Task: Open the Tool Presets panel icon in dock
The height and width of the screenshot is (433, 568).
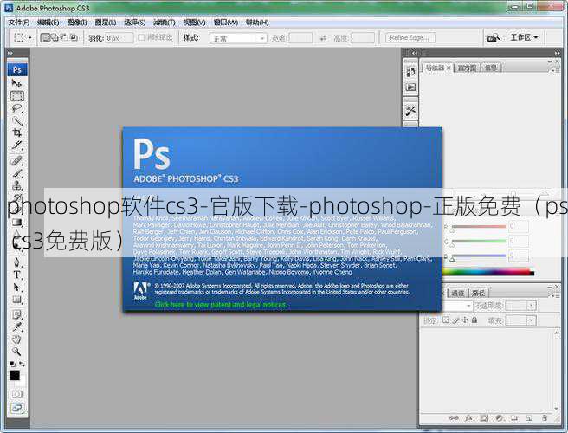Action: point(410,111)
